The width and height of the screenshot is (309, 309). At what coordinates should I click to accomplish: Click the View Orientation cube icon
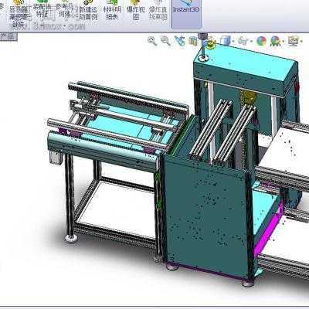[226, 41]
